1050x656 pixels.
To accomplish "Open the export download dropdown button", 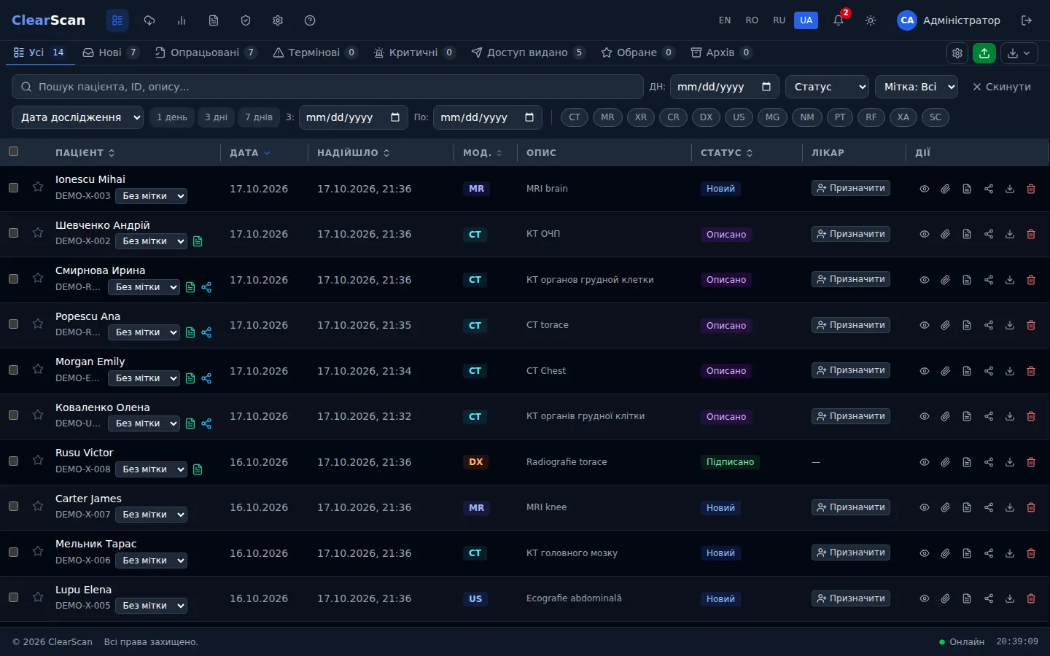I will (1019, 52).
